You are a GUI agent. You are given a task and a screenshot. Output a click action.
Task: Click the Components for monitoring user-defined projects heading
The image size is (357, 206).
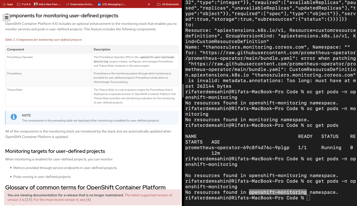point(62,15)
